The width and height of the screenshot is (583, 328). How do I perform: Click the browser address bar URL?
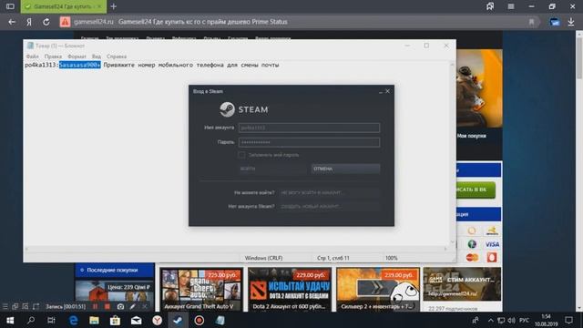(x=93, y=22)
